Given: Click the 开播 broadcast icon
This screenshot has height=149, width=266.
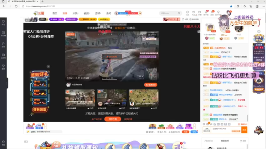Looking at the screenshot, I should [200, 13].
